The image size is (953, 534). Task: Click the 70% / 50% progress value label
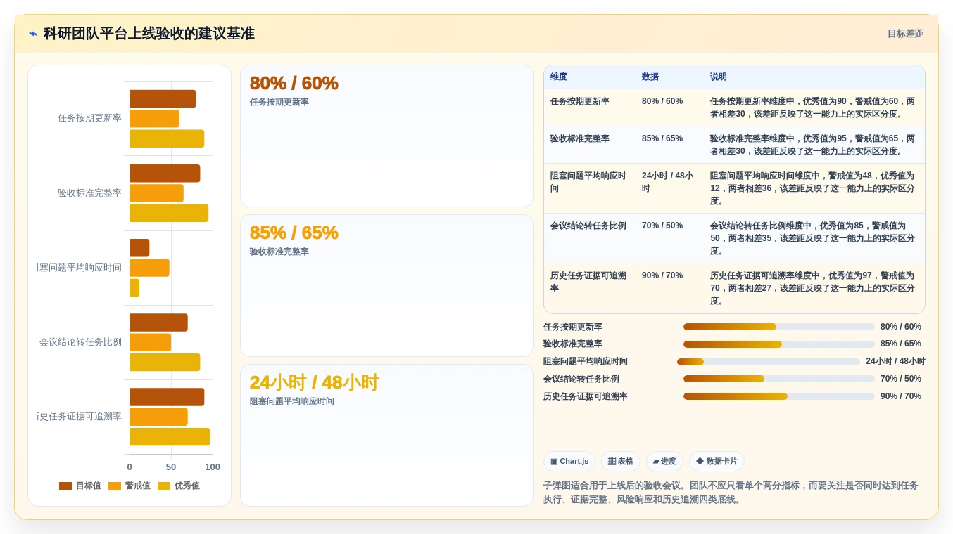[900, 379]
